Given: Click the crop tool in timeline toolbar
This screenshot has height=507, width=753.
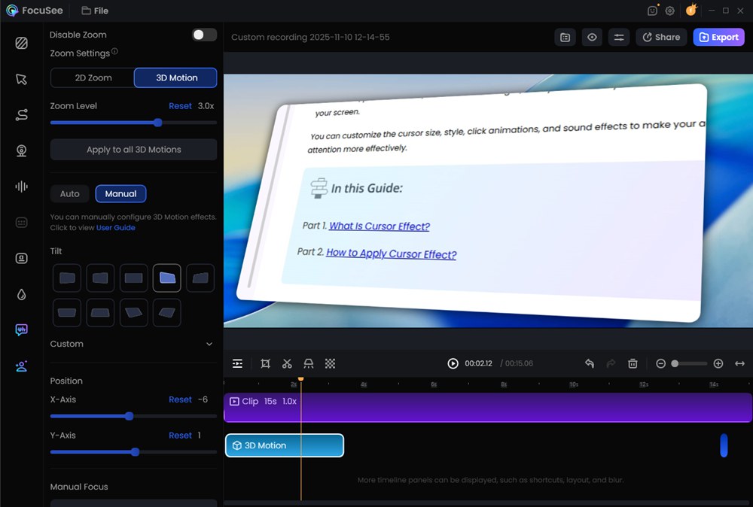Looking at the screenshot, I should point(265,363).
